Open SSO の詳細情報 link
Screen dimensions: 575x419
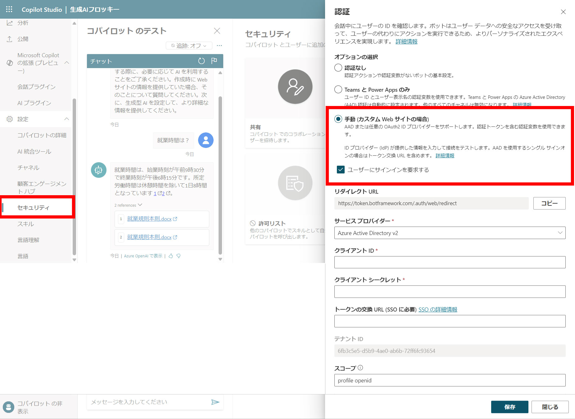[438, 309]
